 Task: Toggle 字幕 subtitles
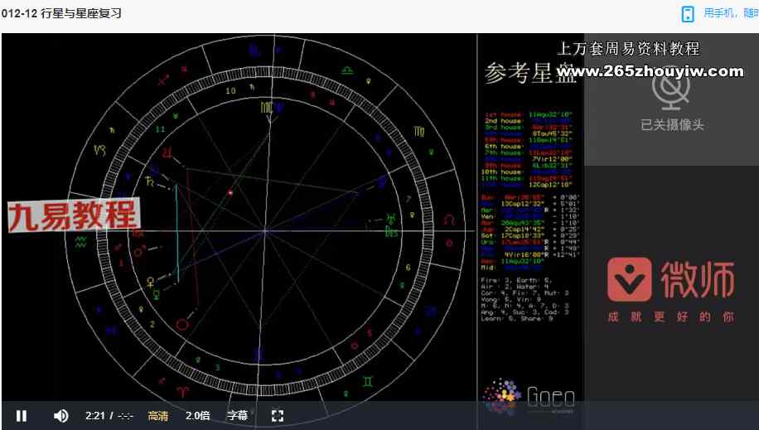click(237, 415)
